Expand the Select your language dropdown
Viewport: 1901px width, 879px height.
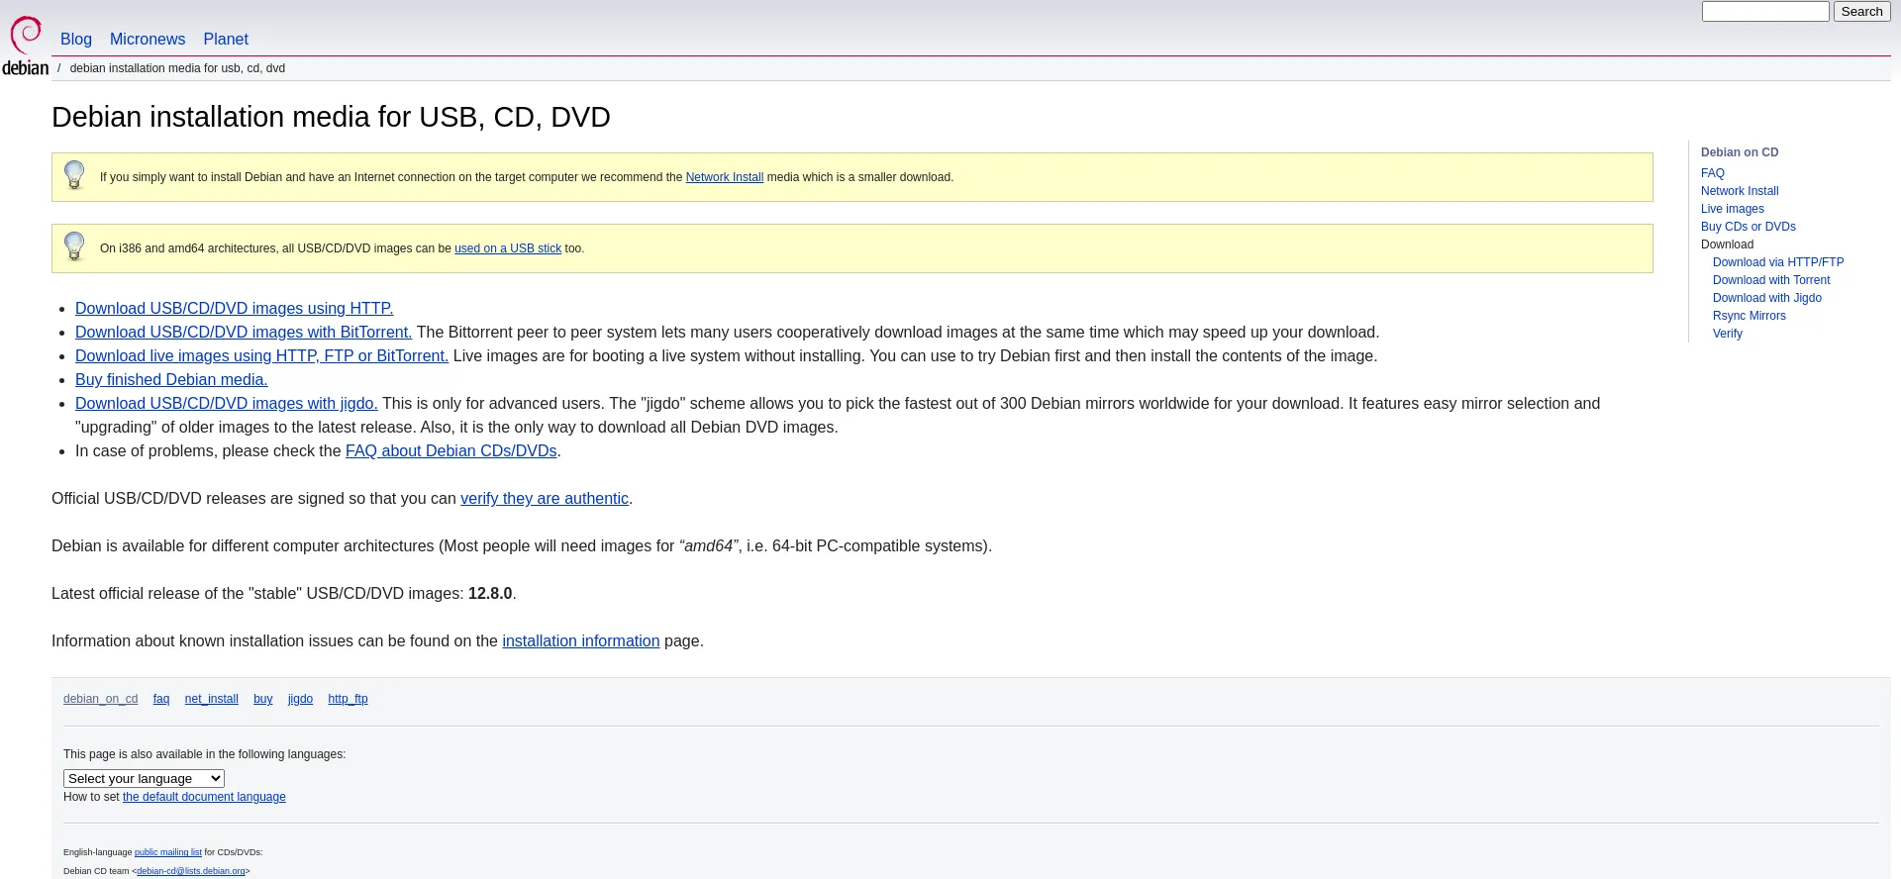coord(144,779)
